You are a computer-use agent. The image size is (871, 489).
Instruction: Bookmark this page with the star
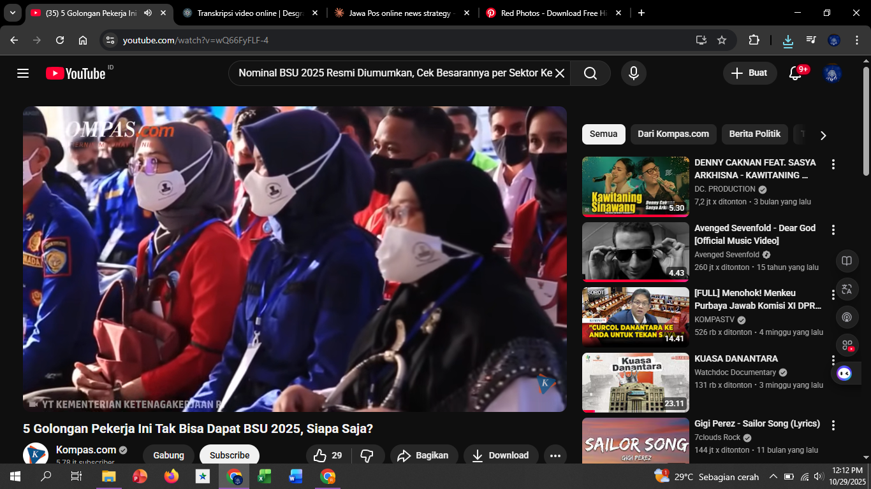click(x=722, y=40)
